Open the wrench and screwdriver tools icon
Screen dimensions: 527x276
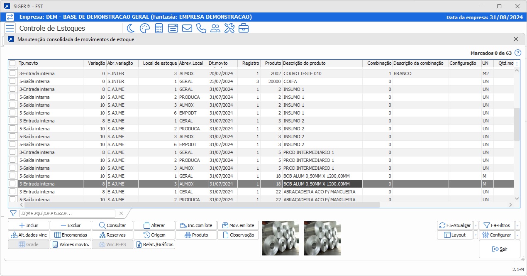(x=229, y=28)
